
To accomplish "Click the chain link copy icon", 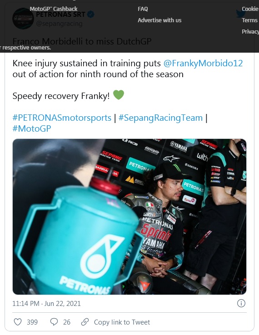I will click(85, 322).
